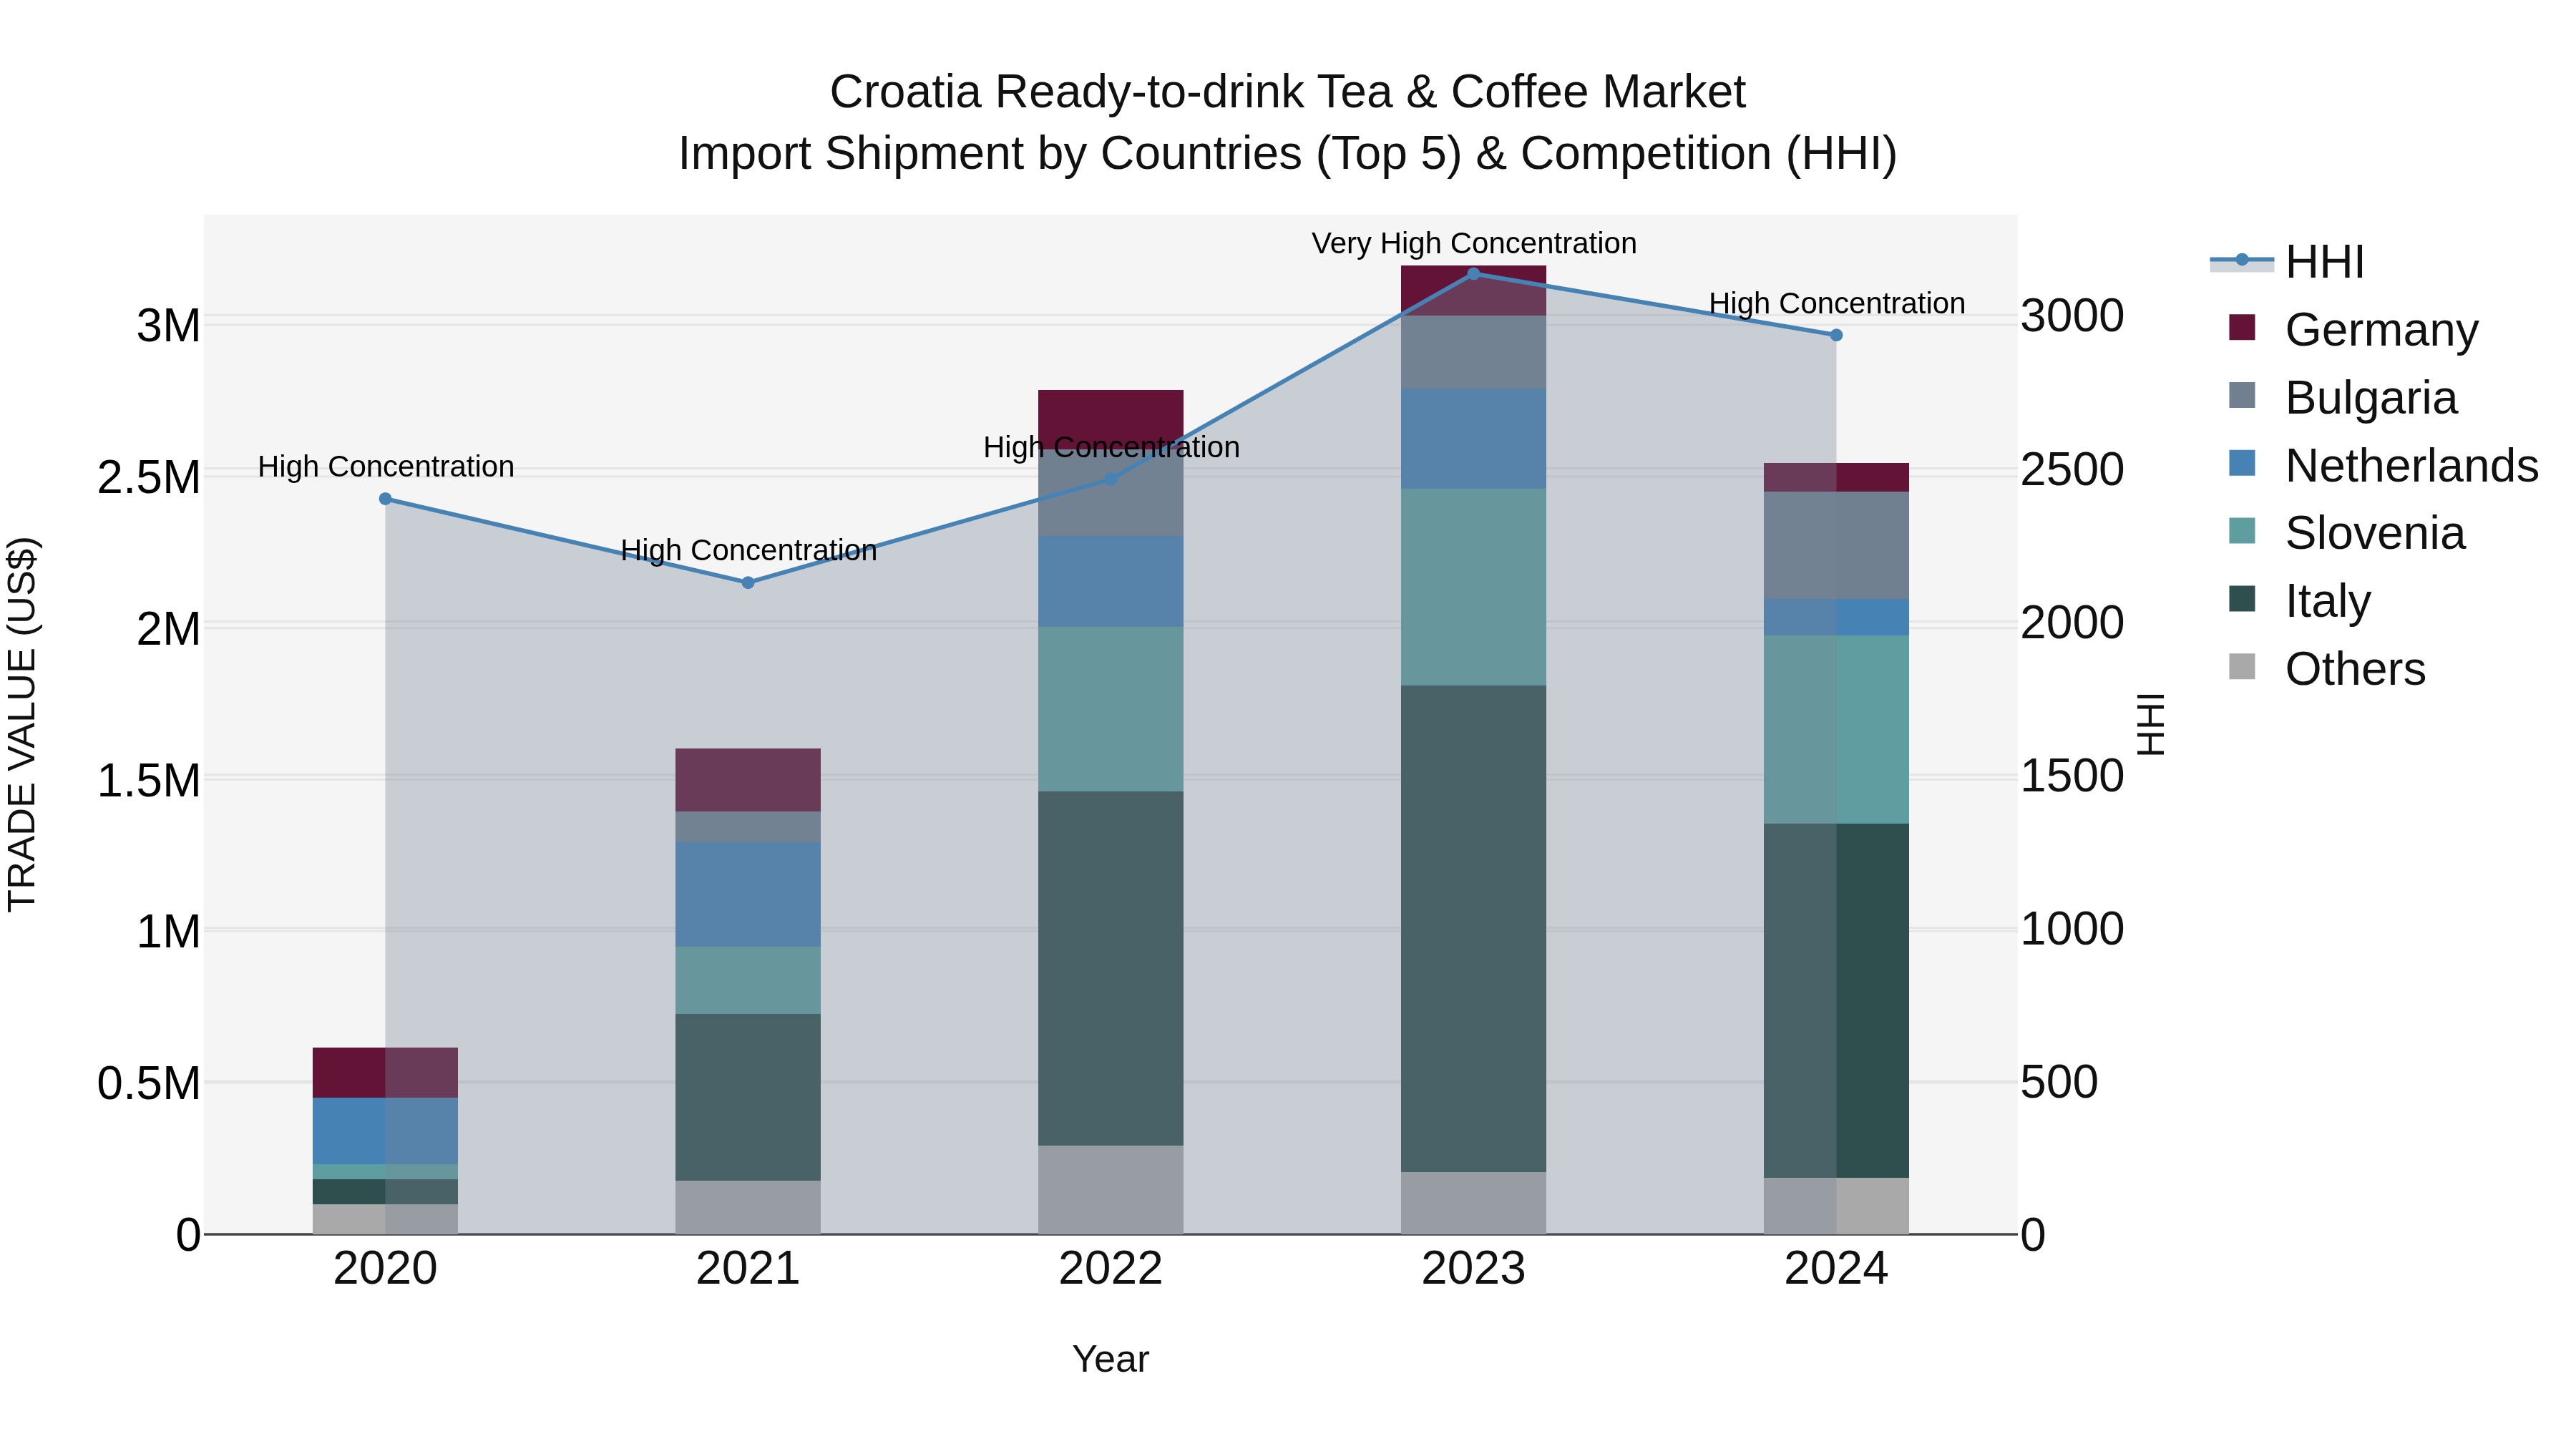Toggle Netherlands series in legend

pos(2384,465)
